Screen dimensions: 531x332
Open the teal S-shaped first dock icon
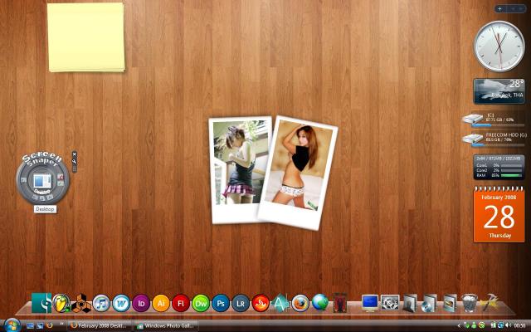coord(41,303)
